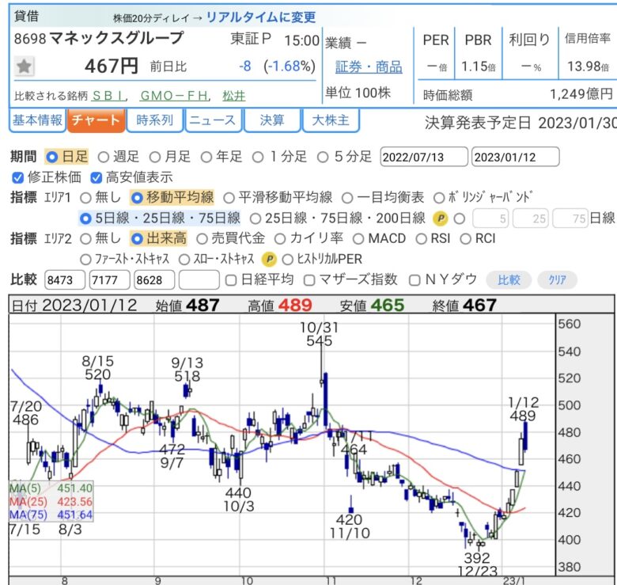Viewport: 617px width, 585px height.
Task: Select the 出来高 indicator
Action: [x=137, y=239]
